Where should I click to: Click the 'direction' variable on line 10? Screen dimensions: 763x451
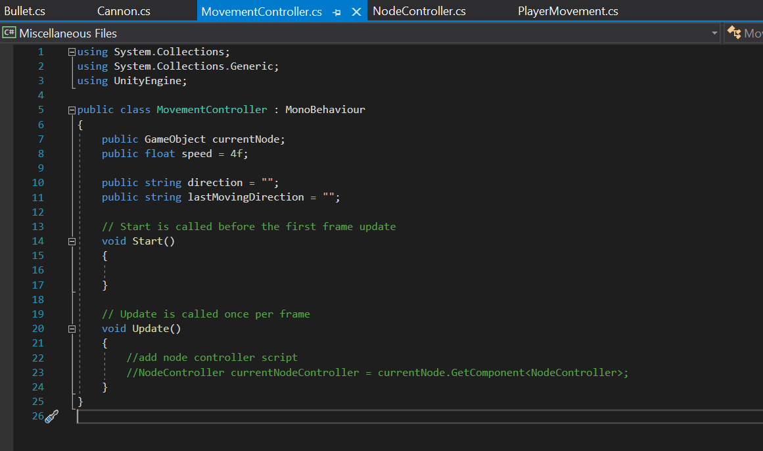pos(215,183)
